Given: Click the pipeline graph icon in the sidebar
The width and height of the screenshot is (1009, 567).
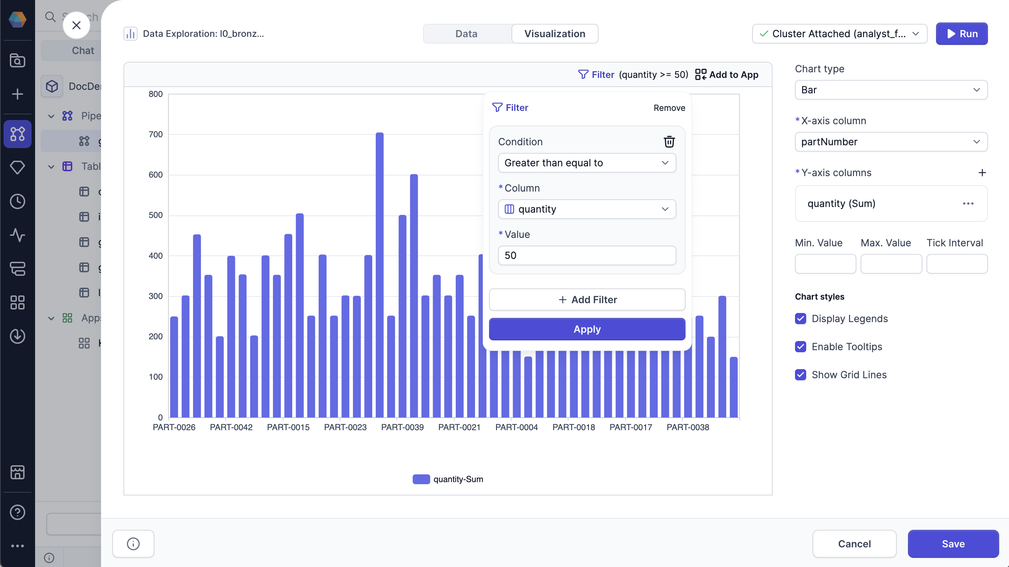Looking at the screenshot, I should (17, 134).
